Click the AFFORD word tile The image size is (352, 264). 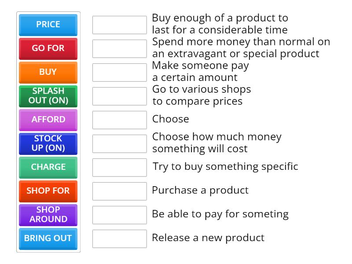[48, 120]
